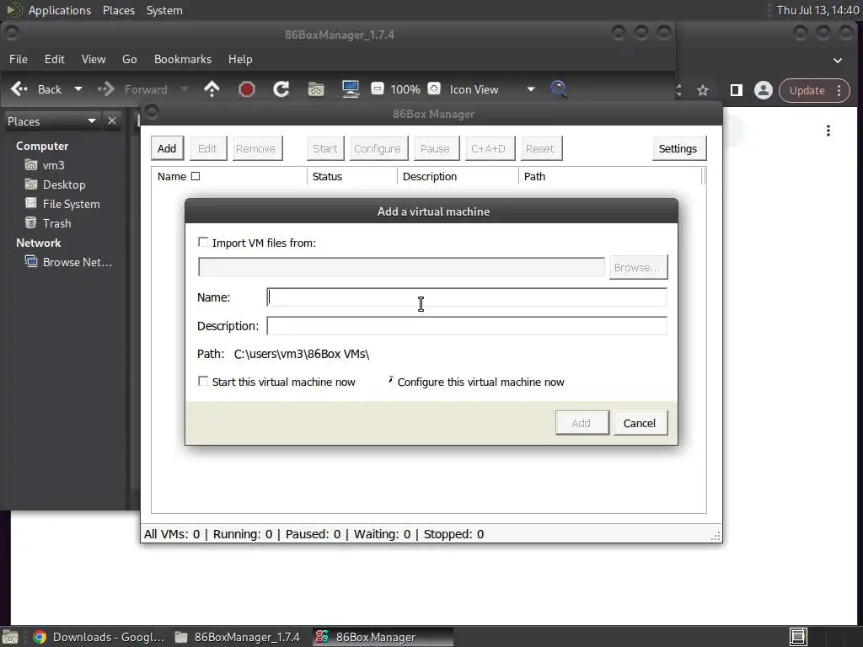Switch to 86BoxManager_1.7.4 taskbar item
This screenshot has height=647, width=863.
[x=237, y=637]
